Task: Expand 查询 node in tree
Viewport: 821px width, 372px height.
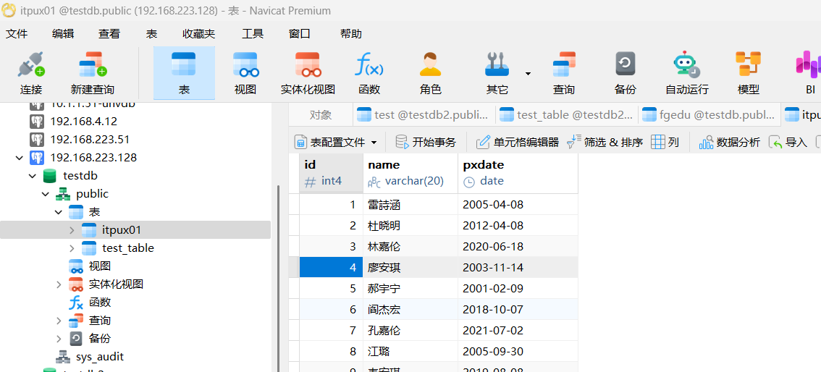Action: point(59,321)
